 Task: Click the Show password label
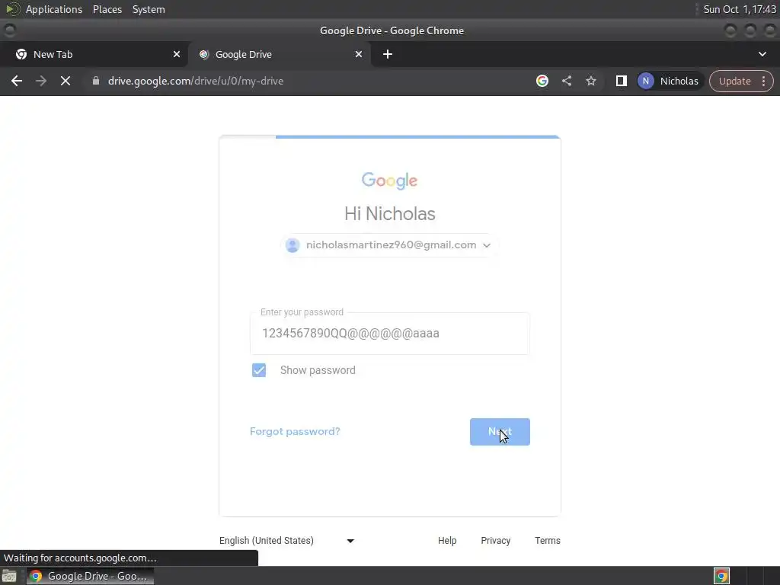click(x=318, y=370)
